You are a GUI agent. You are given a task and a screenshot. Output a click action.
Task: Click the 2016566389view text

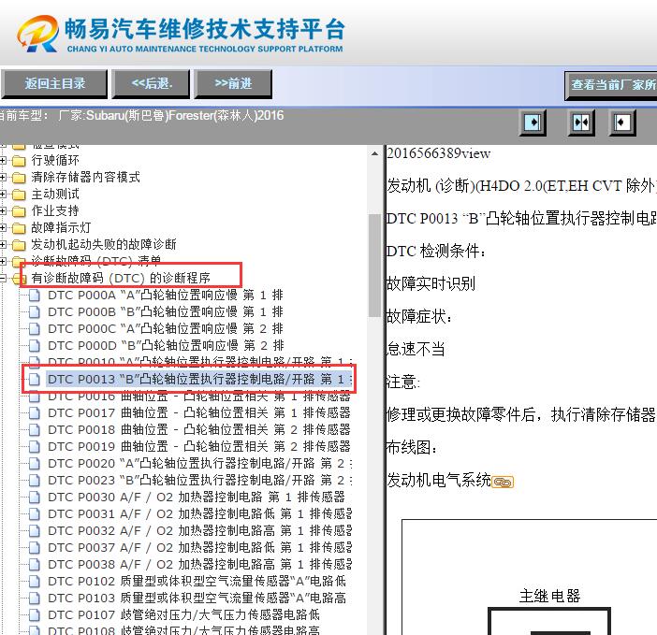tap(438, 153)
